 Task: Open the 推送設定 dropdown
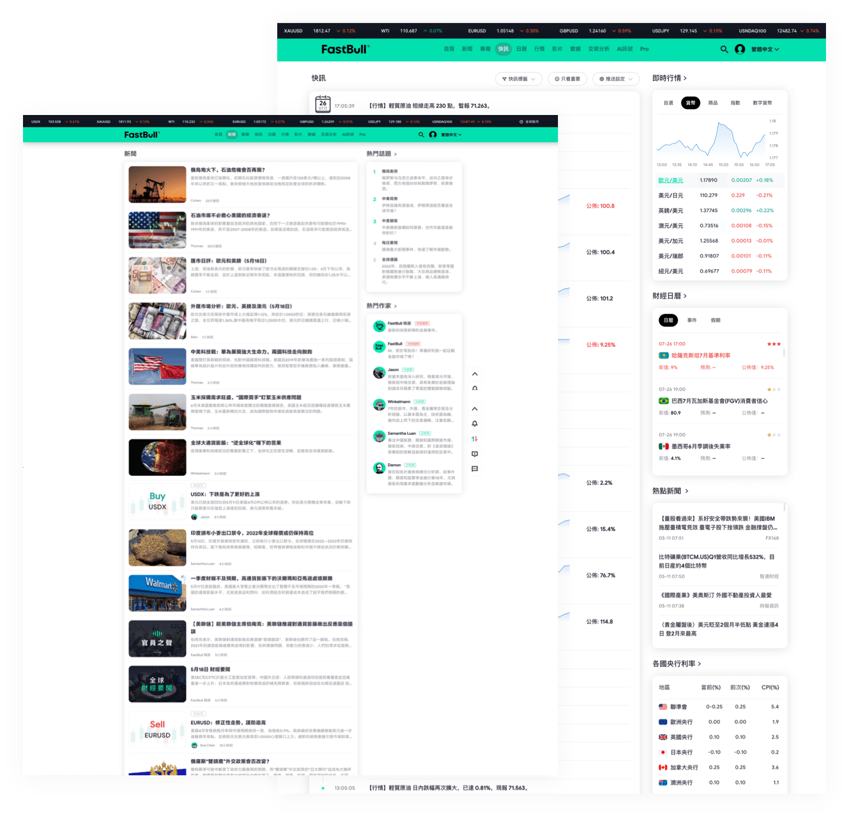tap(615, 79)
